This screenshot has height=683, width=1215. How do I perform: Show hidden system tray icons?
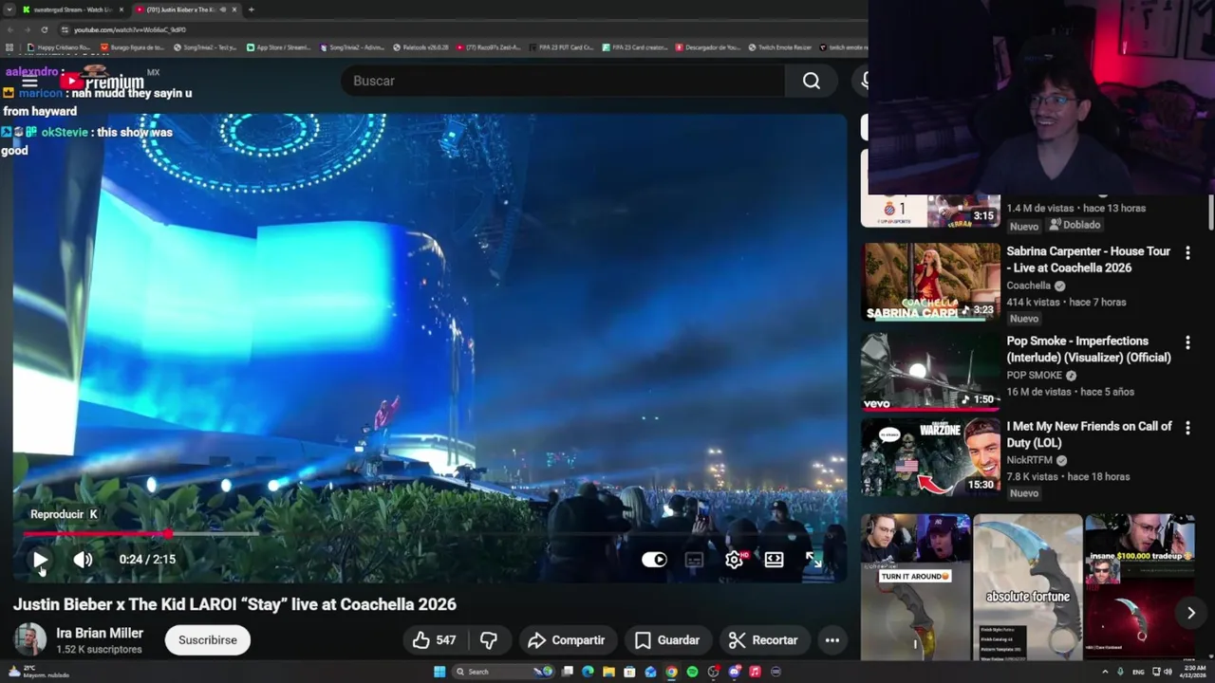pyautogui.click(x=1105, y=672)
